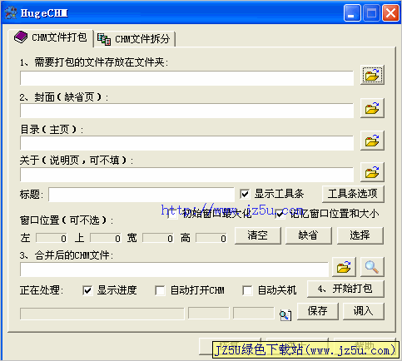Enable 自动关机 checkbox
Image resolution: width=402 pixels, height=361 pixels.
(x=247, y=290)
